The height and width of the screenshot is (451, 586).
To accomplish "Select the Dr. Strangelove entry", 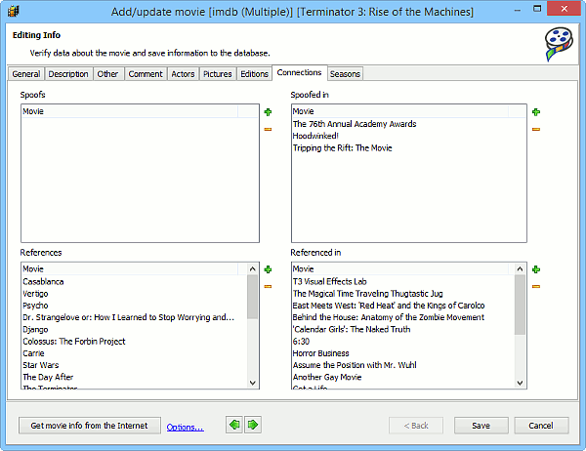I will coord(129,317).
